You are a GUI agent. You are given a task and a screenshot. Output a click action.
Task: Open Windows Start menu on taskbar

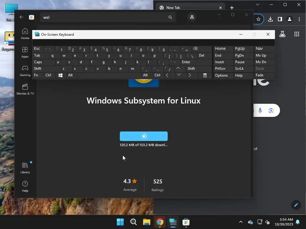coord(120,222)
